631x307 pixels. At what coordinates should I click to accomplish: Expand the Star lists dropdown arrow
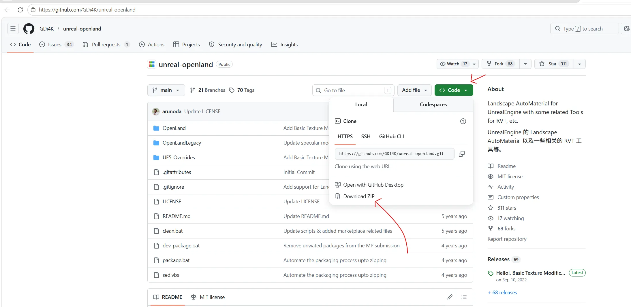coord(580,64)
